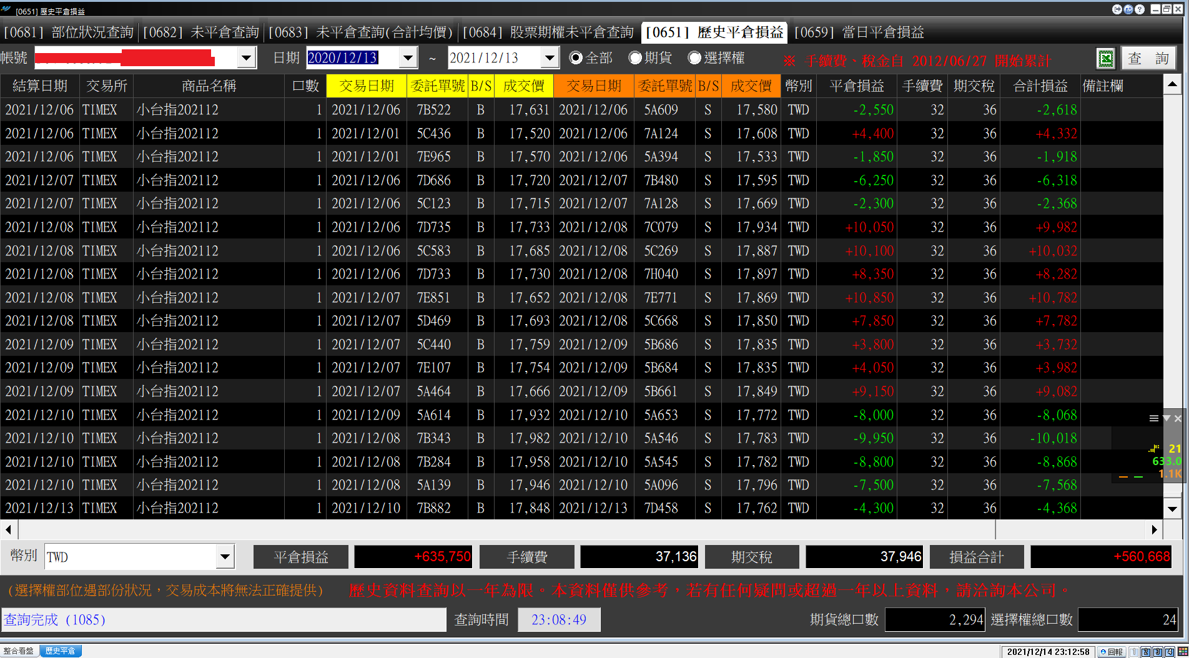Switch to [0682] 未平倉查詢 tab
1189x658 pixels.
click(201, 32)
